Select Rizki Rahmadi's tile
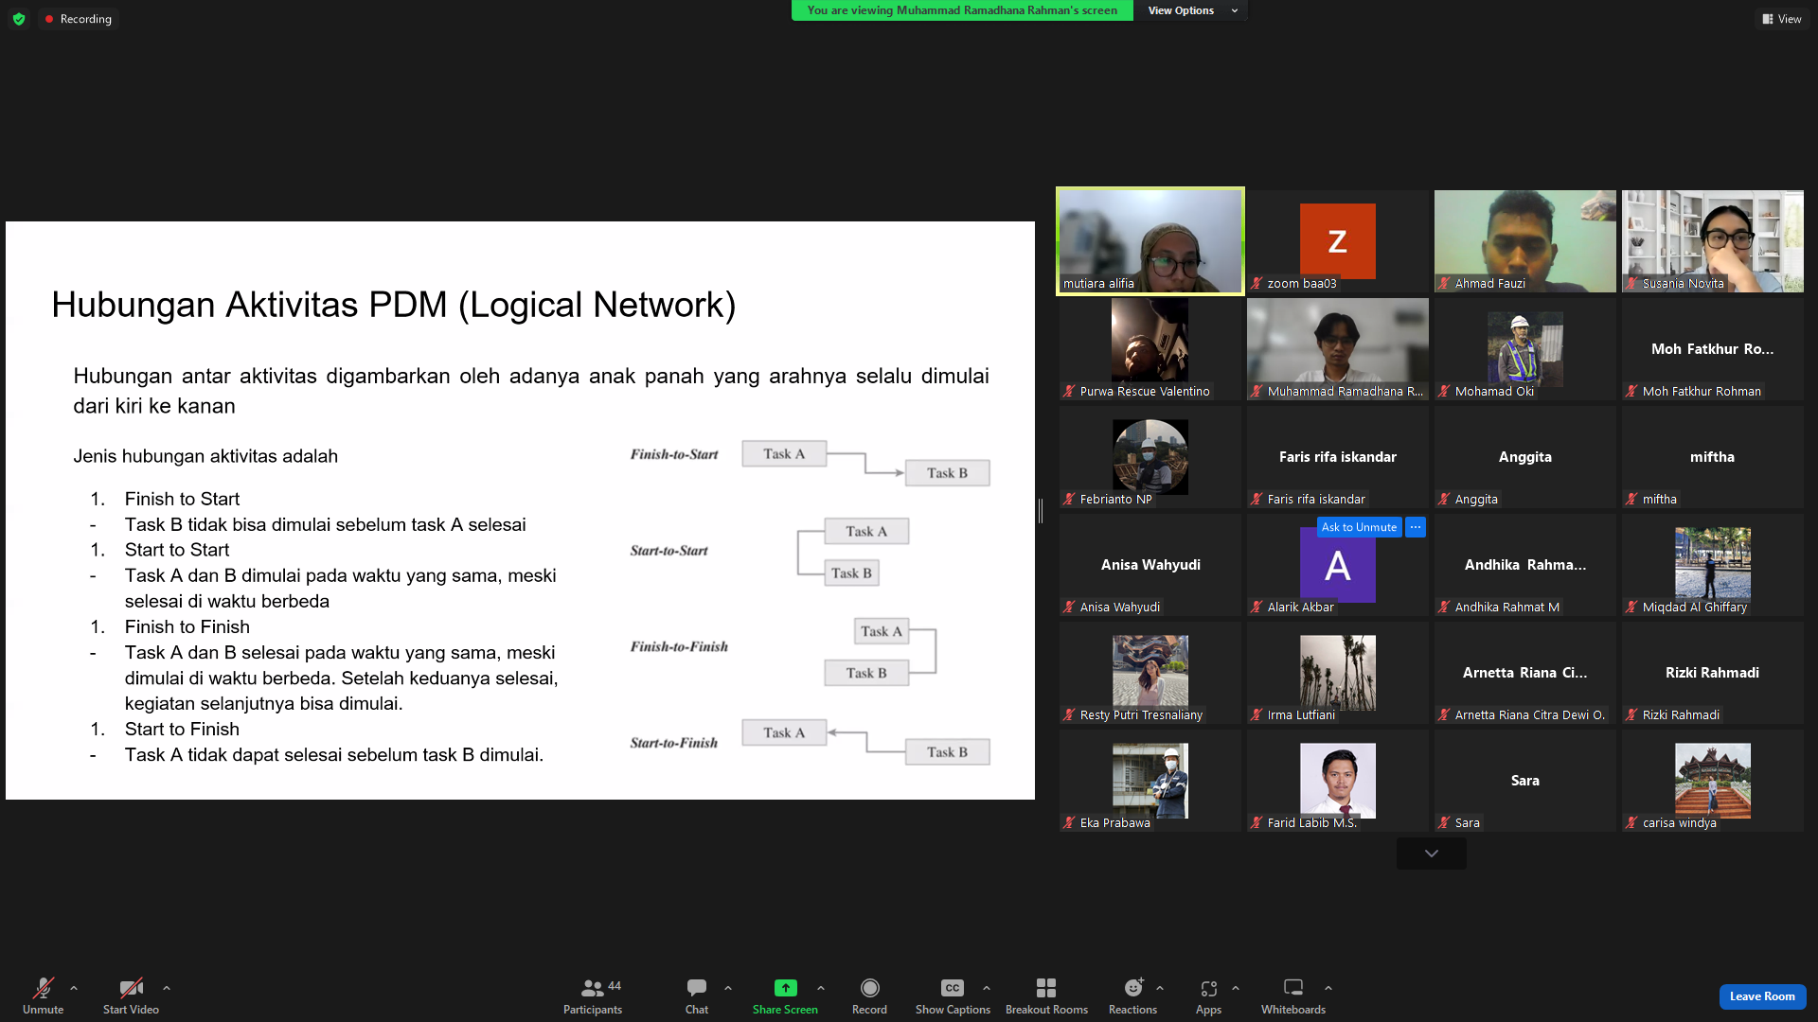1818x1022 pixels. pos(1713,673)
